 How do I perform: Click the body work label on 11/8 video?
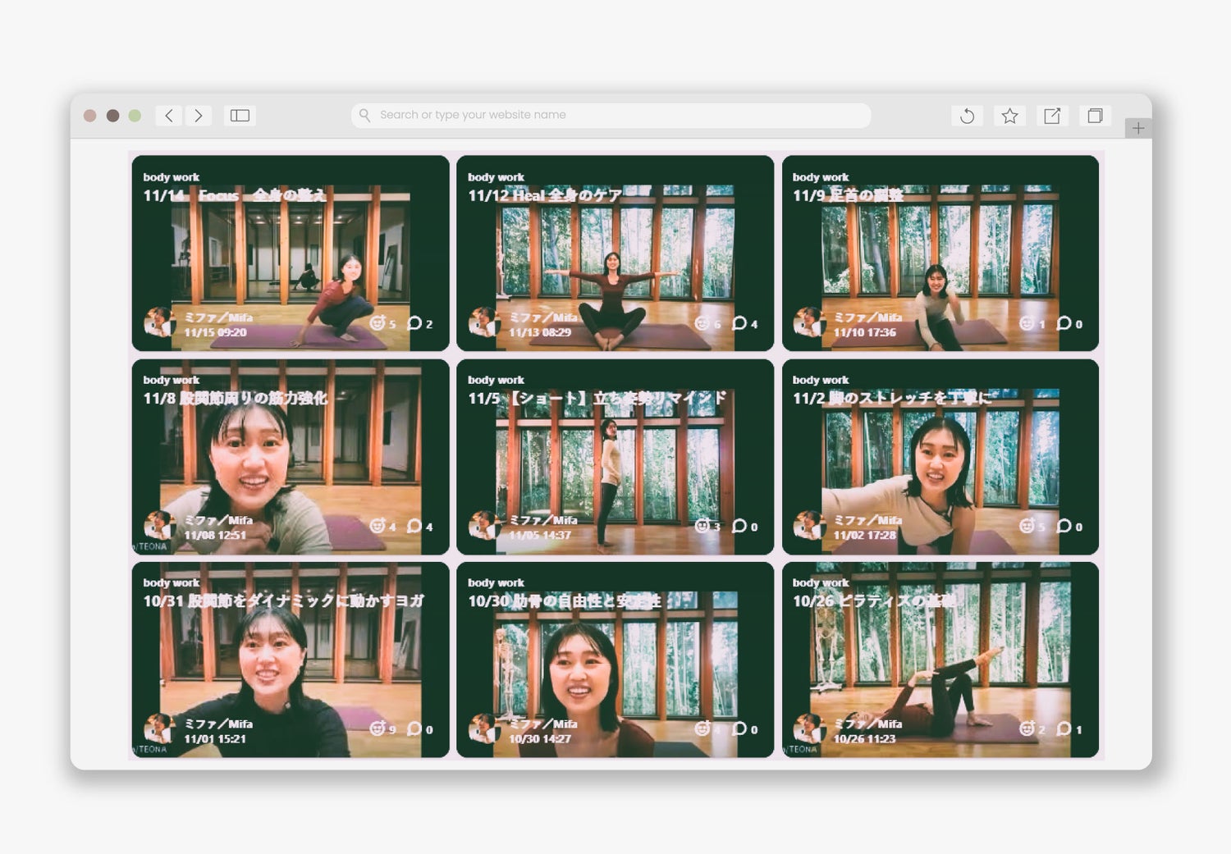[x=171, y=380]
